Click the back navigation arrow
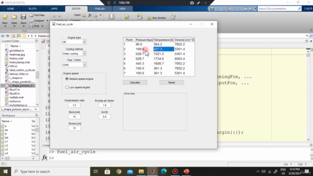Viewport: 313px width, 176px height. [2, 36]
